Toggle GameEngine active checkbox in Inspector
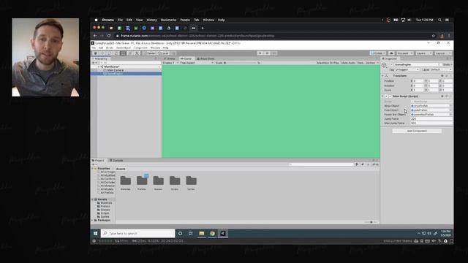The height and width of the screenshot is (263, 468). 392,65
